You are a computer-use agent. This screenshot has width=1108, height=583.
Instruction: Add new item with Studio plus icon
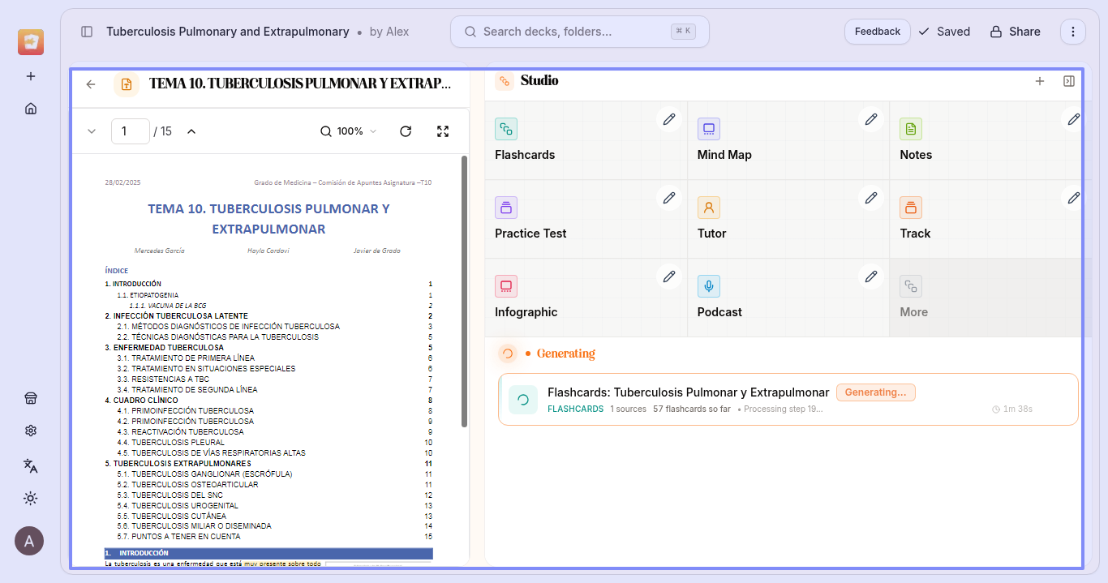(x=1040, y=81)
